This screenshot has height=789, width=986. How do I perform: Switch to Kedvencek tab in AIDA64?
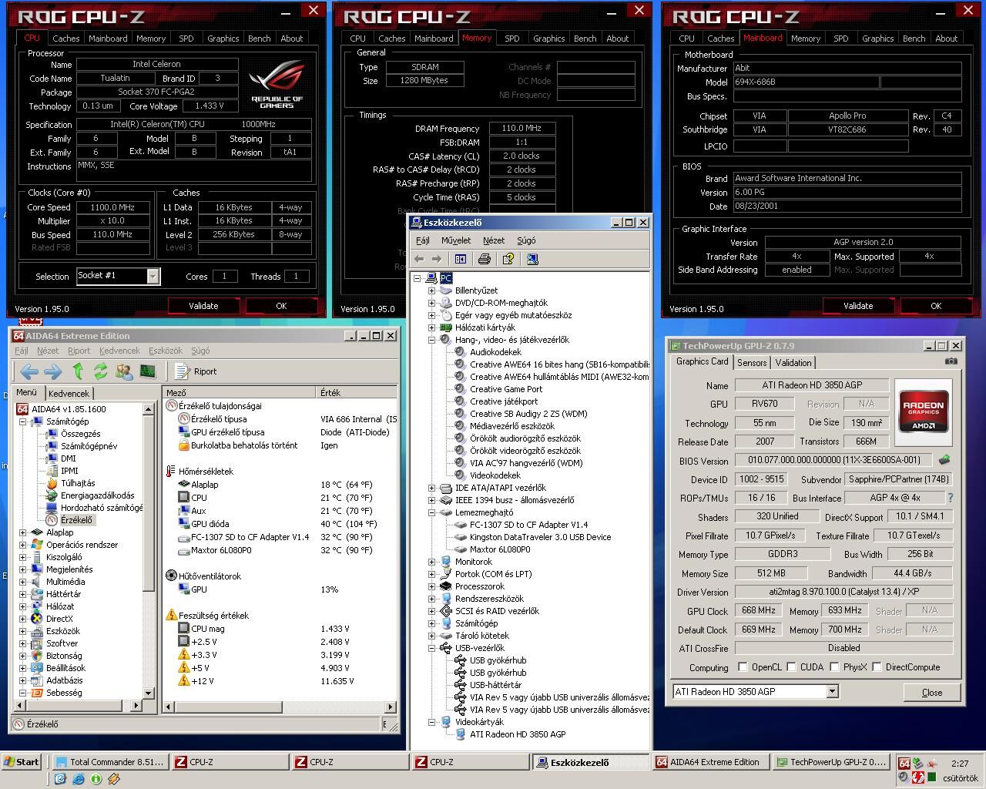coord(69,394)
